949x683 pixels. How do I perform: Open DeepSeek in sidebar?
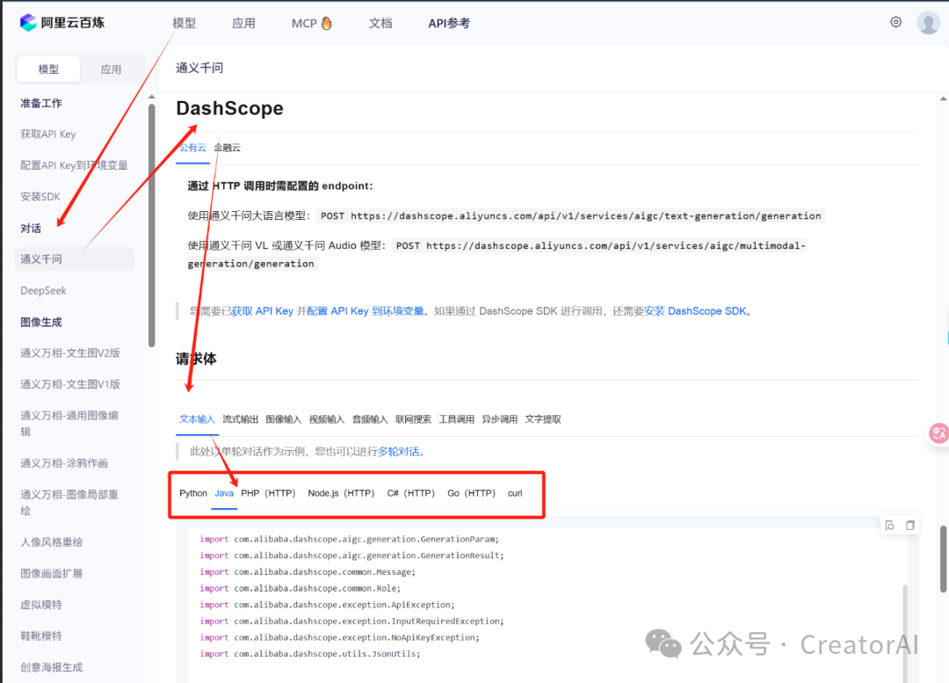pyautogui.click(x=44, y=291)
